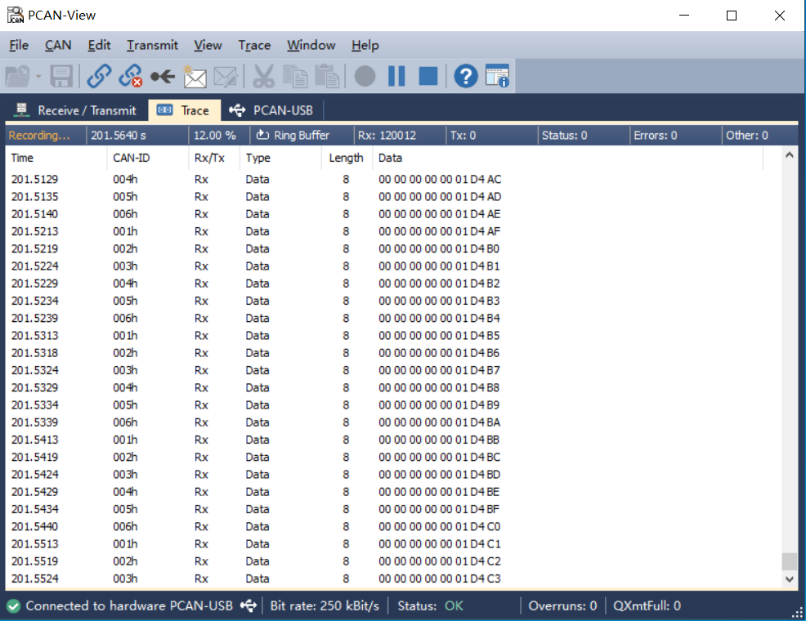Click the Recording... status text
This screenshot has width=806, height=621.
(x=39, y=136)
